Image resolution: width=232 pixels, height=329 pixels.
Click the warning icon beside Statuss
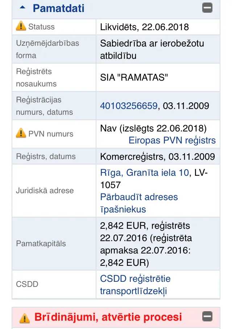pyautogui.click(x=21, y=26)
